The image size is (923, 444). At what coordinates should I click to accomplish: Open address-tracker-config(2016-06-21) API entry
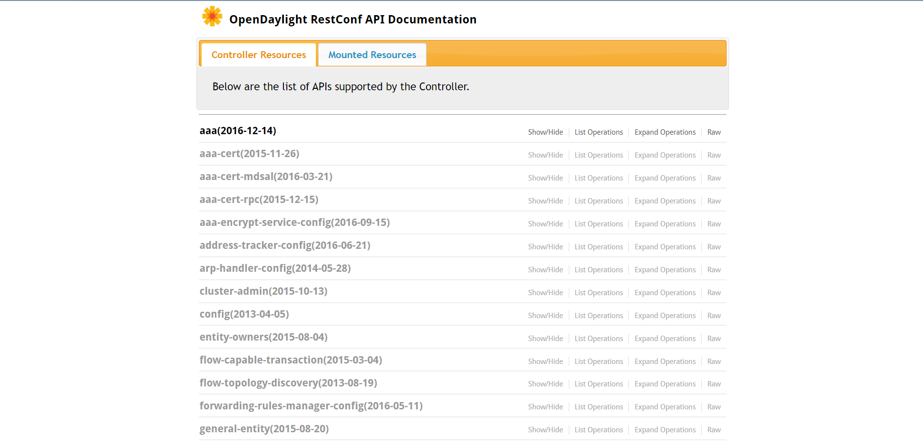(285, 245)
